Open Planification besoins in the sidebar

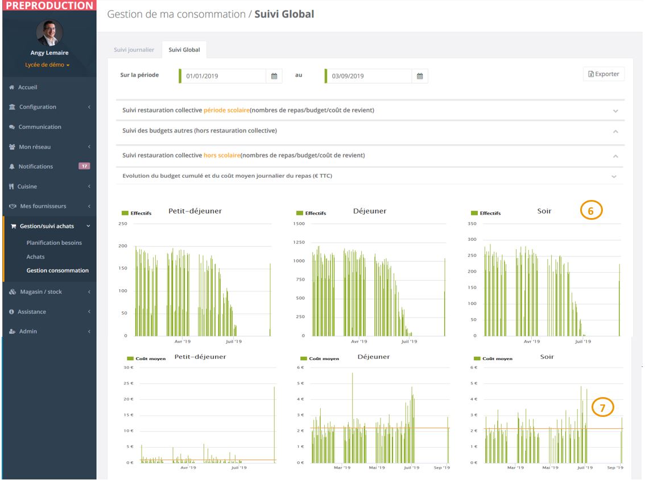click(x=54, y=243)
